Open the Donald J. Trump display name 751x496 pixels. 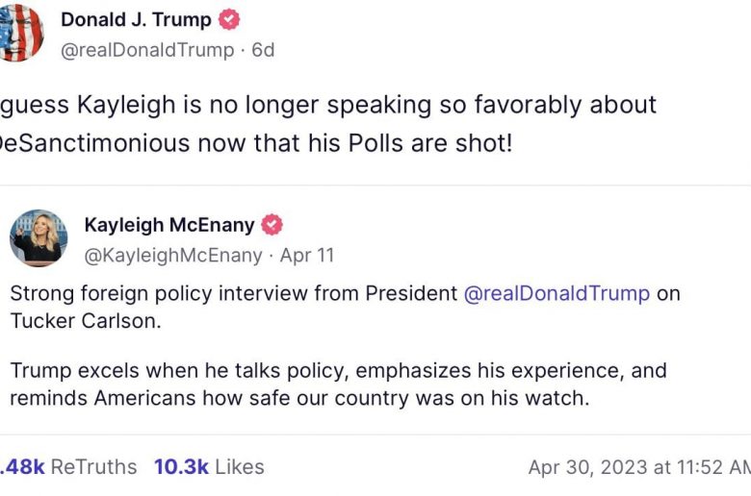click(136, 20)
